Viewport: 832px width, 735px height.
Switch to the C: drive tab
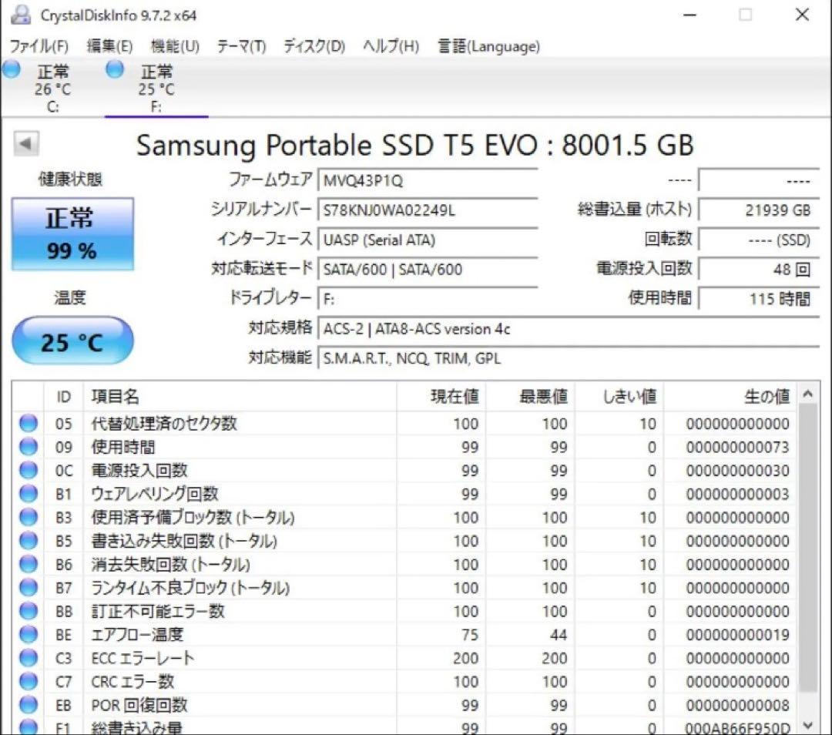coord(52,89)
